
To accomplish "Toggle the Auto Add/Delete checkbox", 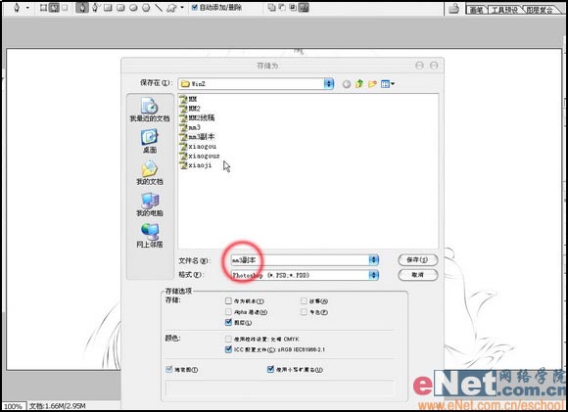I will click(195, 7).
